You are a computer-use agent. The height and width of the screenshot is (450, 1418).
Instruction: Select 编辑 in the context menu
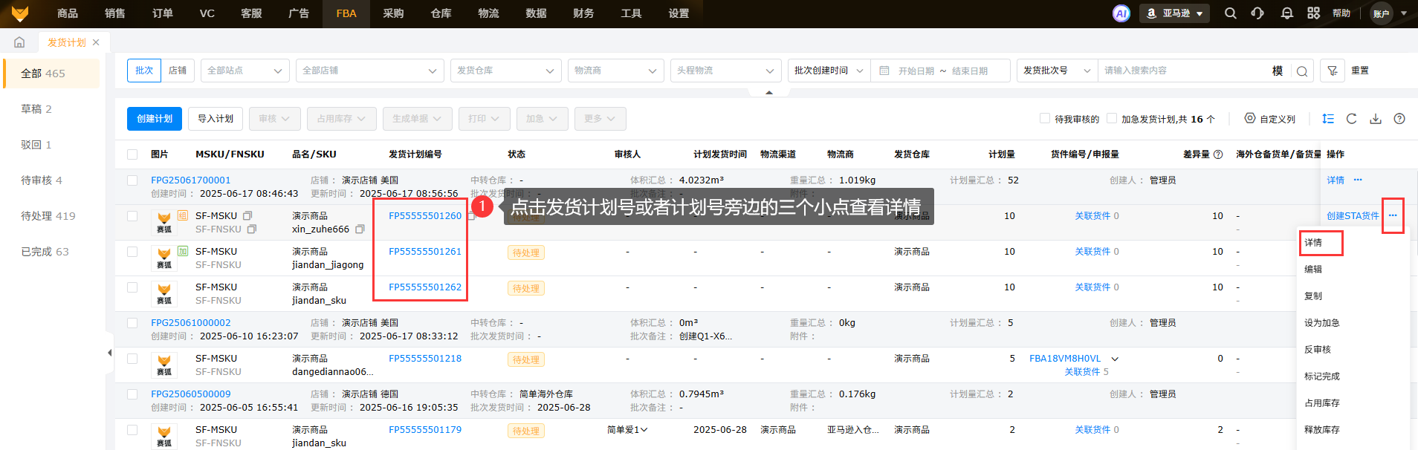coord(1313,270)
